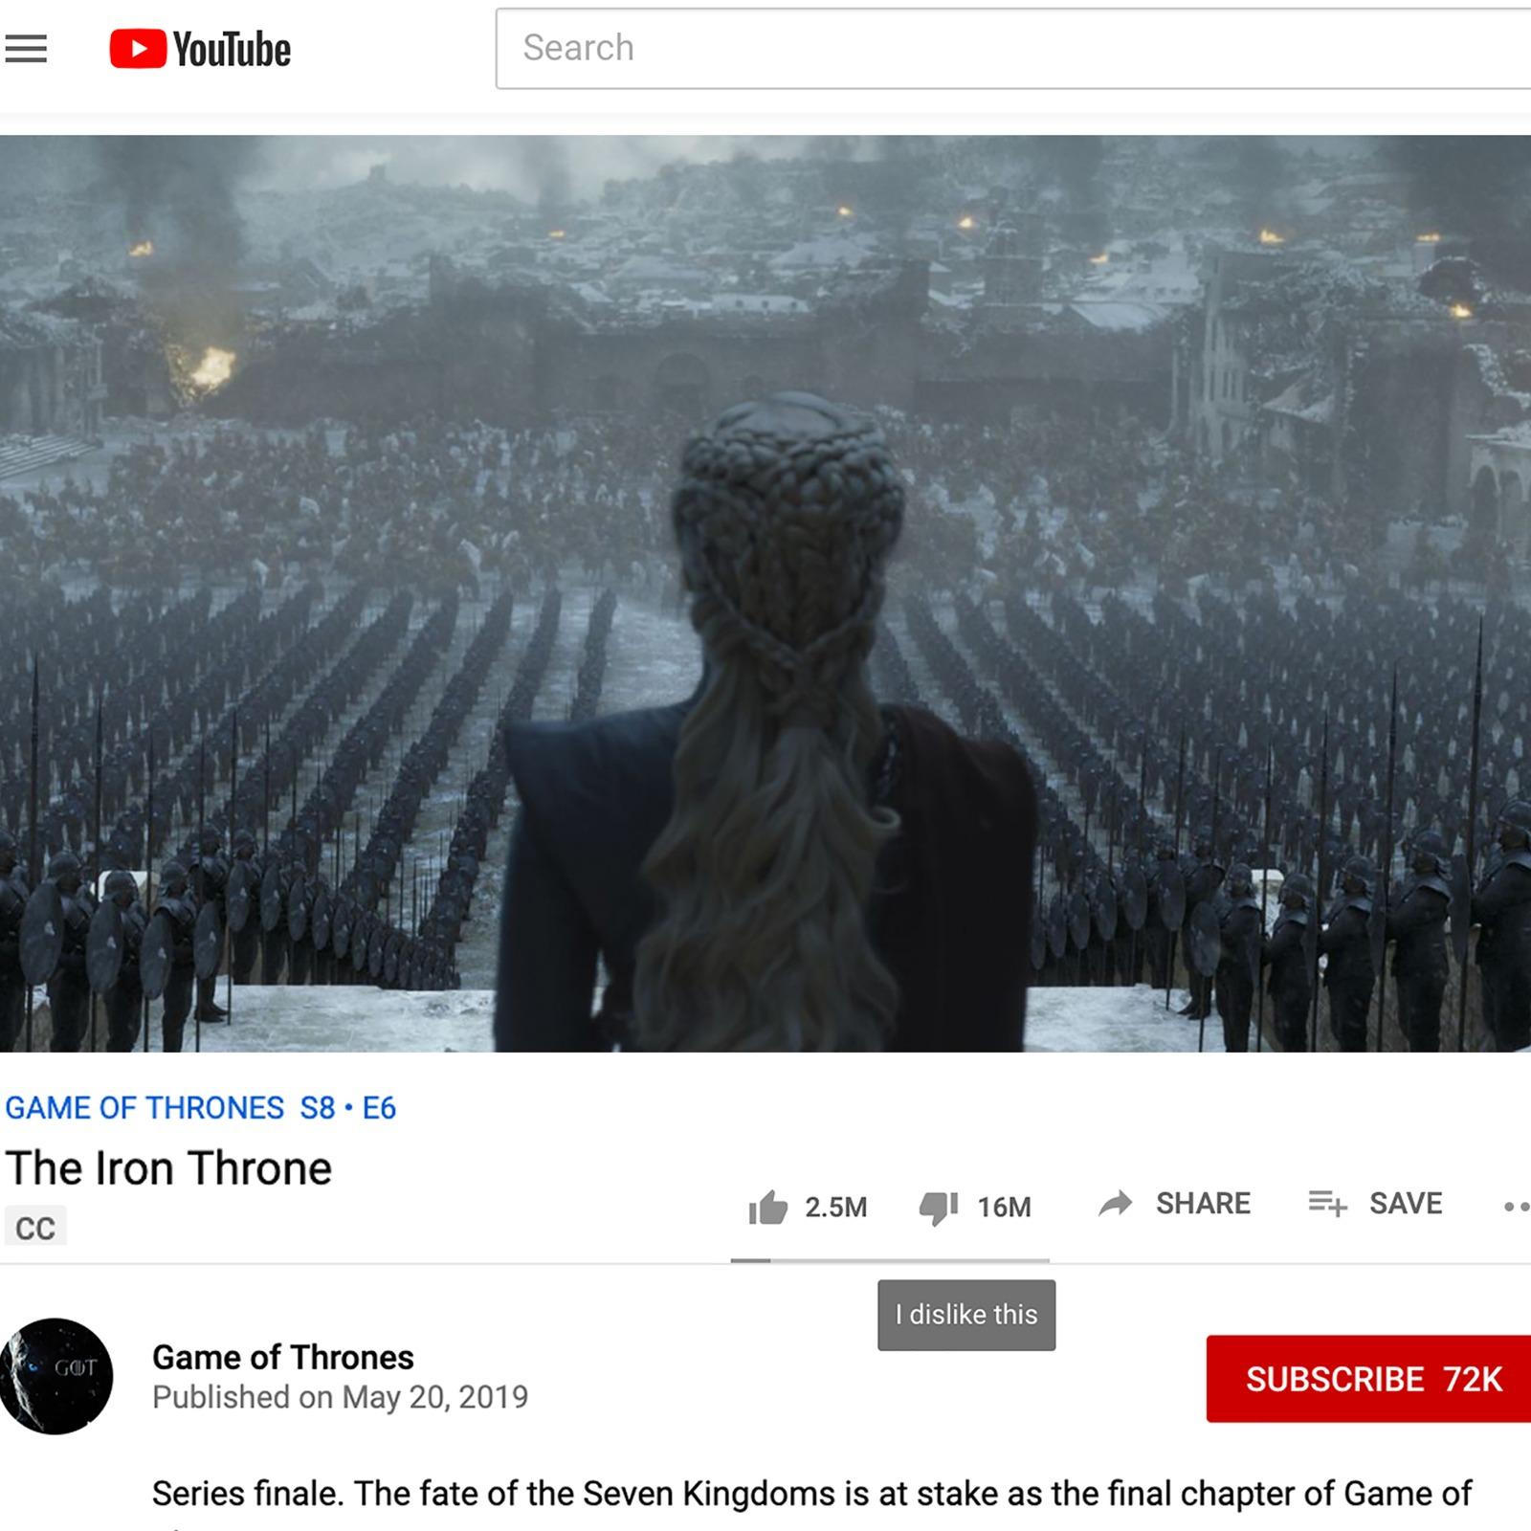This screenshot has width=1531, height=1531.
Task: Click the thumbs up like icon
Action: [767, 1208]
